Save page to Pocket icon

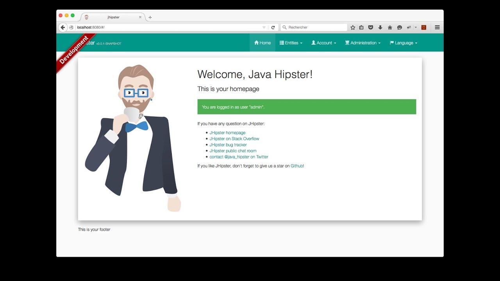[x=371, y=27]
